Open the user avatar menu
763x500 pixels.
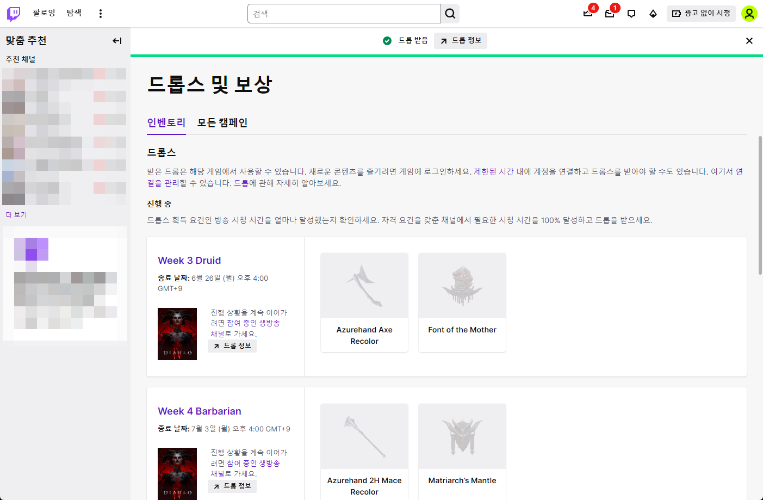749,14
